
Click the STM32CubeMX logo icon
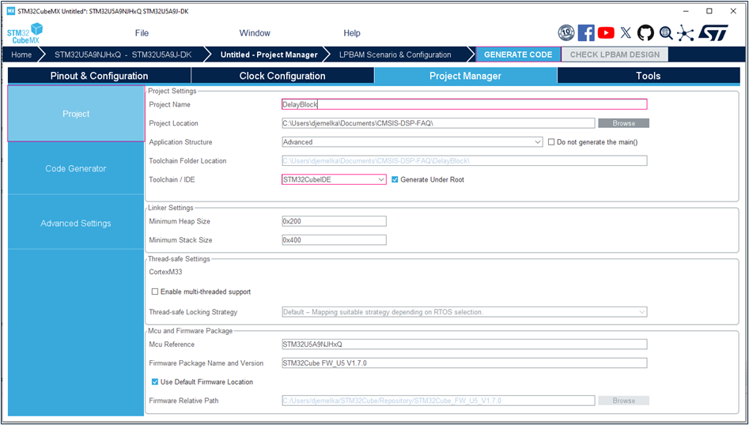click(x=25, y=33)
